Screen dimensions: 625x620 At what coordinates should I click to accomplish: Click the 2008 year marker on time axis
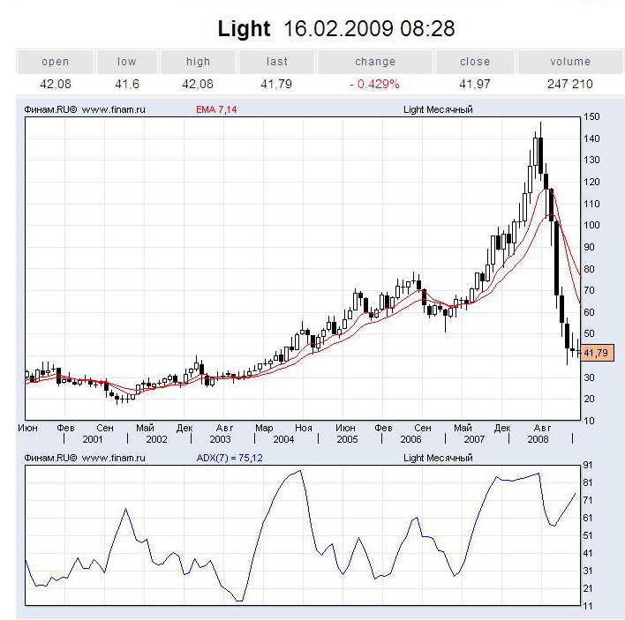(x=537, y=438)
